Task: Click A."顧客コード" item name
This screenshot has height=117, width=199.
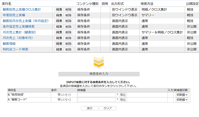Action: [17, 100]
